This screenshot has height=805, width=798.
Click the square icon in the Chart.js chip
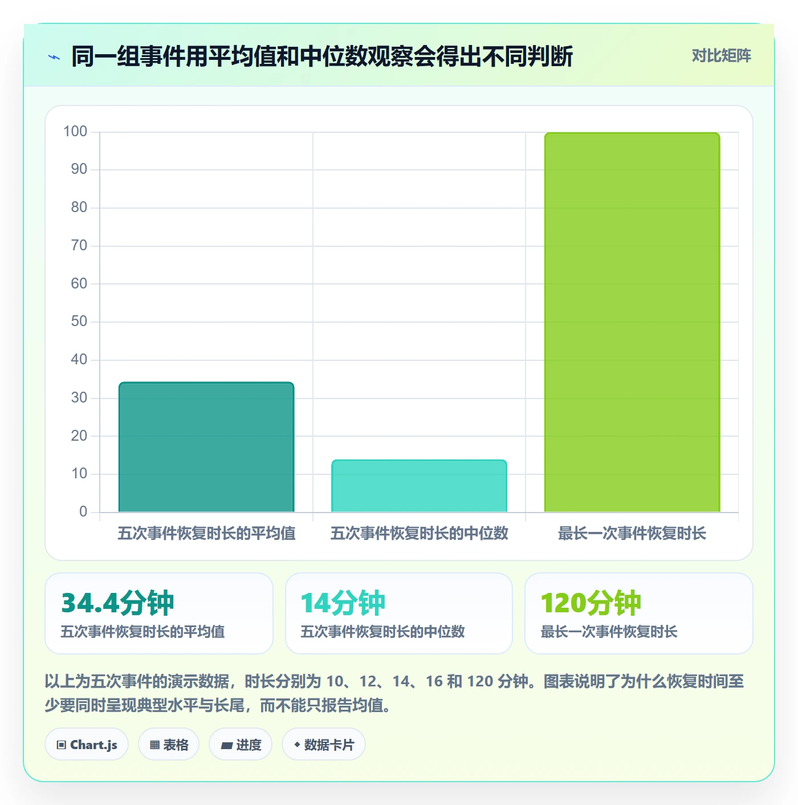62,745
